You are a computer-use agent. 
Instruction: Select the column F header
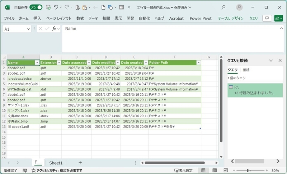coord(175,57)
